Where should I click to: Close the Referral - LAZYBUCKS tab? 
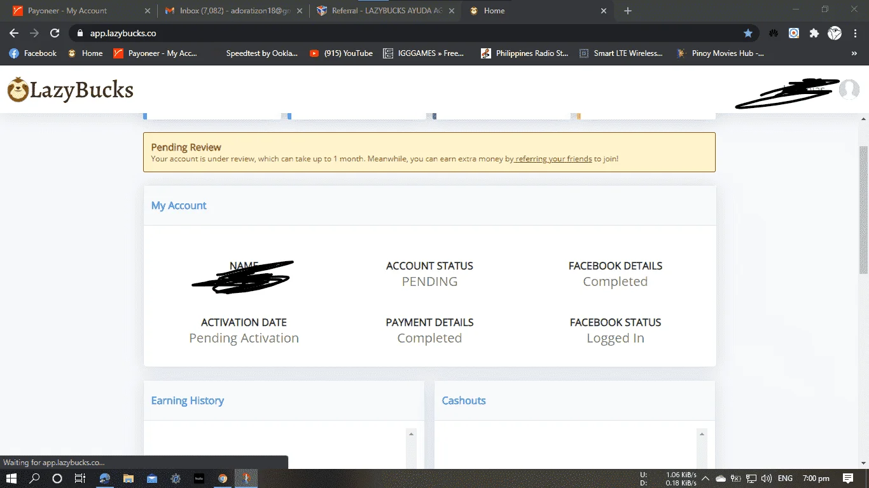tap(452, 11)
